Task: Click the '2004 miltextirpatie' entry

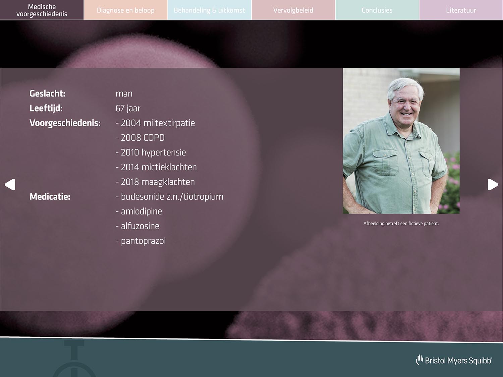Action: click(x=155, y=123)
